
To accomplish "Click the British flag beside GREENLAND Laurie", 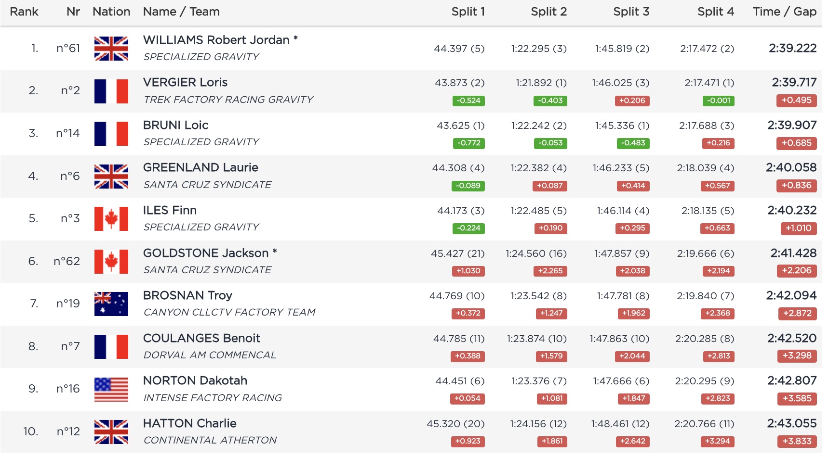I will 111,177.
